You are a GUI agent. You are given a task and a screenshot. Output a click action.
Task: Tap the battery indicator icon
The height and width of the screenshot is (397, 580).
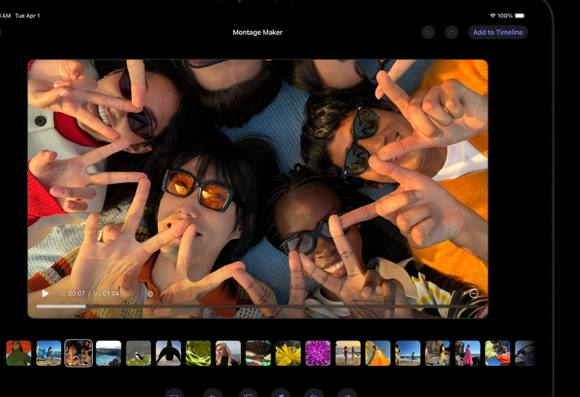pos(520,16)
